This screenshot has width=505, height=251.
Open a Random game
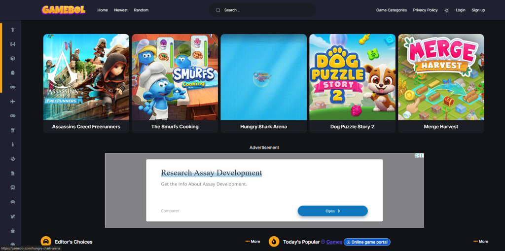click(141, 10)
